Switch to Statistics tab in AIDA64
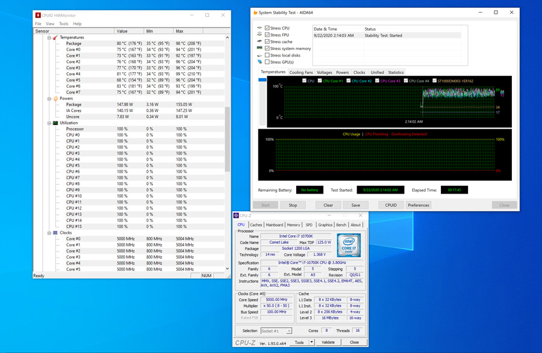The width and height of the screenshot is (542, 353). tap(396, 72)
